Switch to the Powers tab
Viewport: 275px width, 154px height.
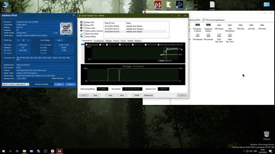116,41
